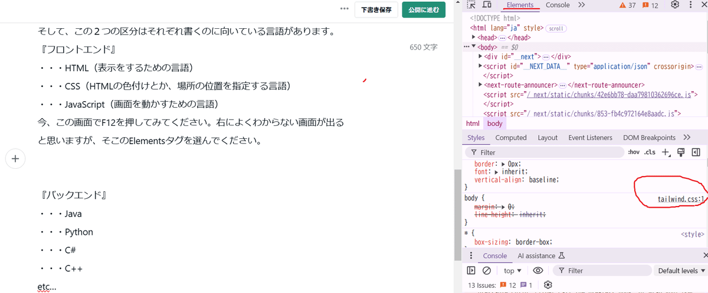Select the body breadcrumb item
Screen dimensions: 708x293
point(494,124)
